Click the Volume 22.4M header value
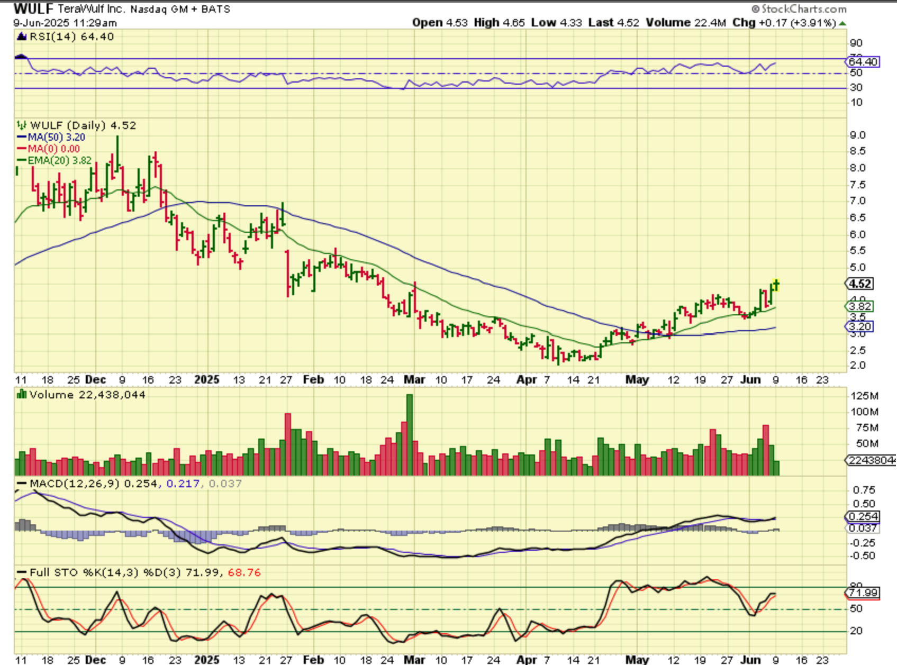Viewport: 897px width, 665px height. (x=686, y=23)
